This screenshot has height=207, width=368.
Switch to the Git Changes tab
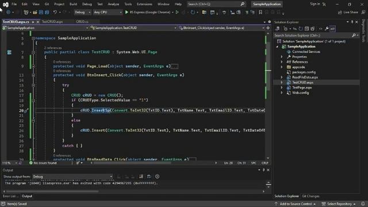point(310,196)
